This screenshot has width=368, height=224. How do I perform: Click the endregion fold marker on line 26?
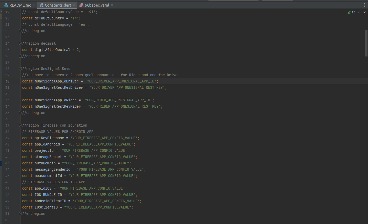click(x=20, y=56)
